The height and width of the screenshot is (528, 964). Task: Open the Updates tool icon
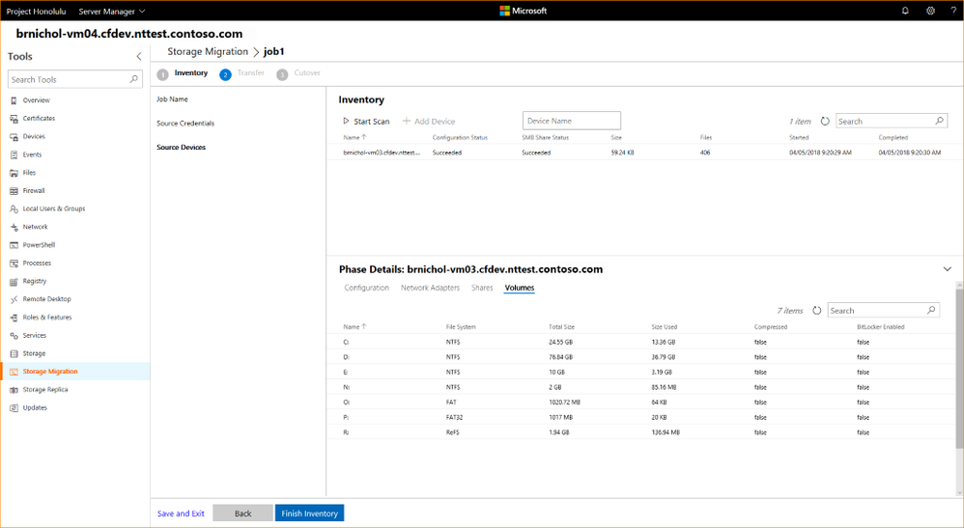pyautogui.click(x=14, y=408)
